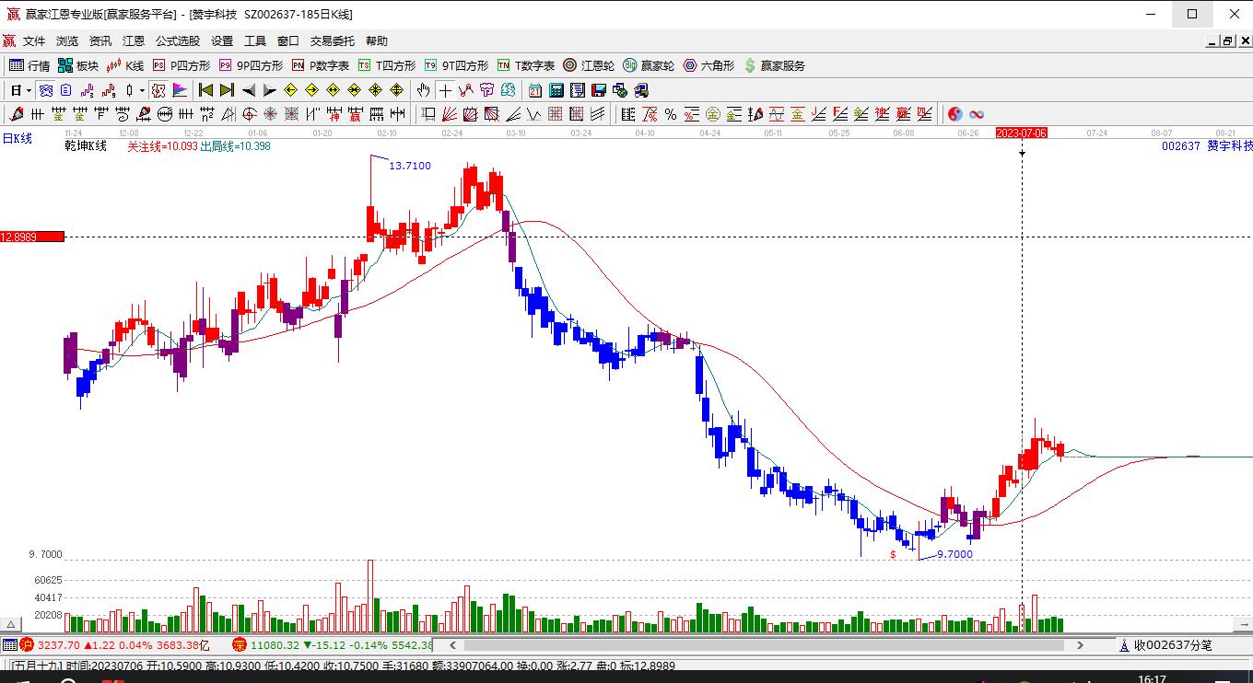Open the calculator tool
The height and width of the screenshot is (683, 1253).
(x=556, y=90)
